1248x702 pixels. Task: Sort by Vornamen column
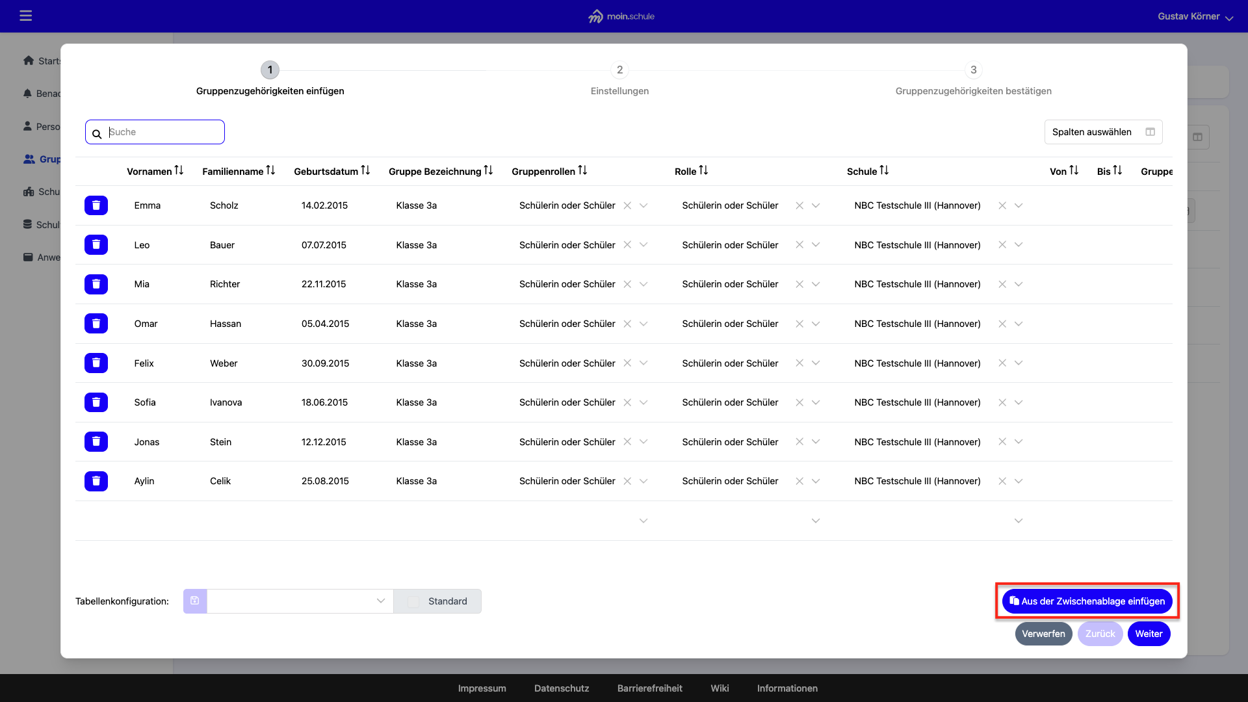click(179, 171)
